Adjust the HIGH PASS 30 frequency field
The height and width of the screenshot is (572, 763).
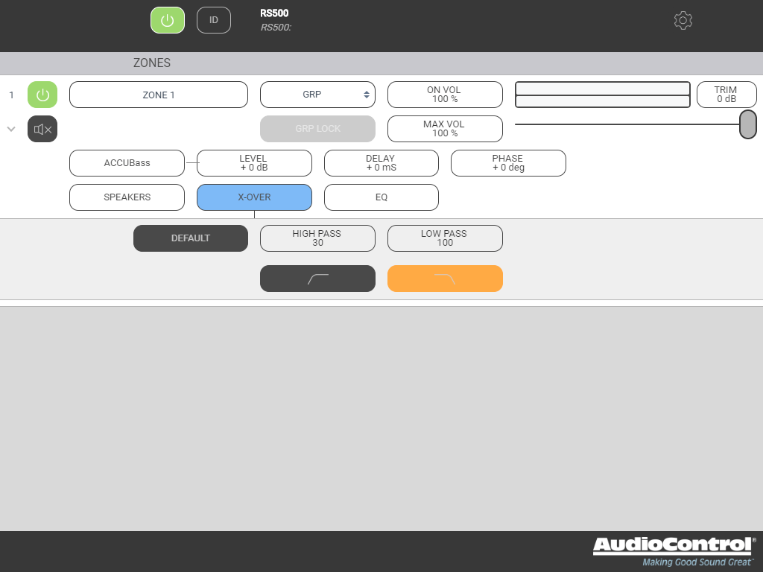317,238
